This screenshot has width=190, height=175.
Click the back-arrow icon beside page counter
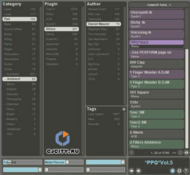coord(186,153)
